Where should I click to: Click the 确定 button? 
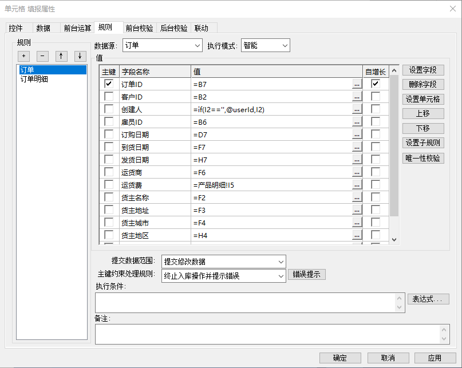tap(339, 358)
